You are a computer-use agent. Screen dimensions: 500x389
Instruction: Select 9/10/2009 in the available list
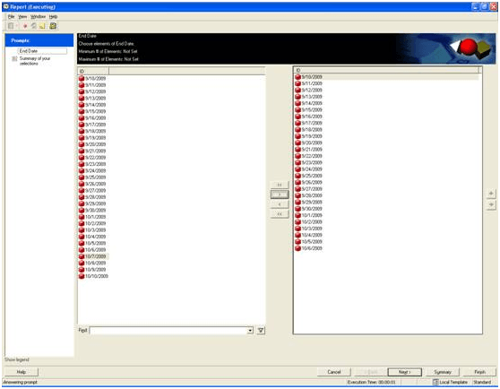coord(95,79)
